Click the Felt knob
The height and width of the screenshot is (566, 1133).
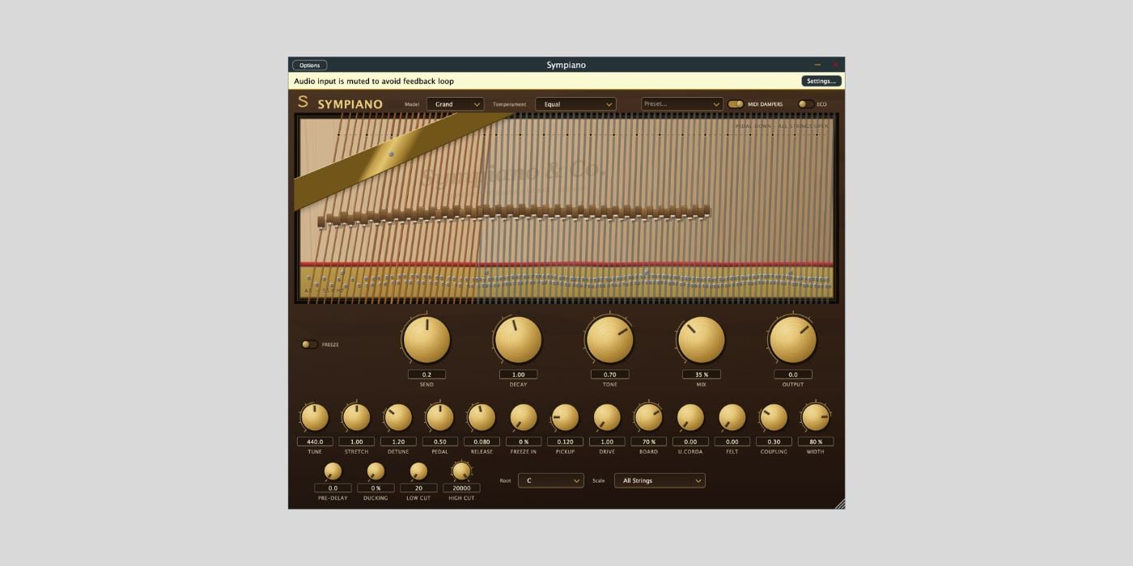tap(732, 418)
